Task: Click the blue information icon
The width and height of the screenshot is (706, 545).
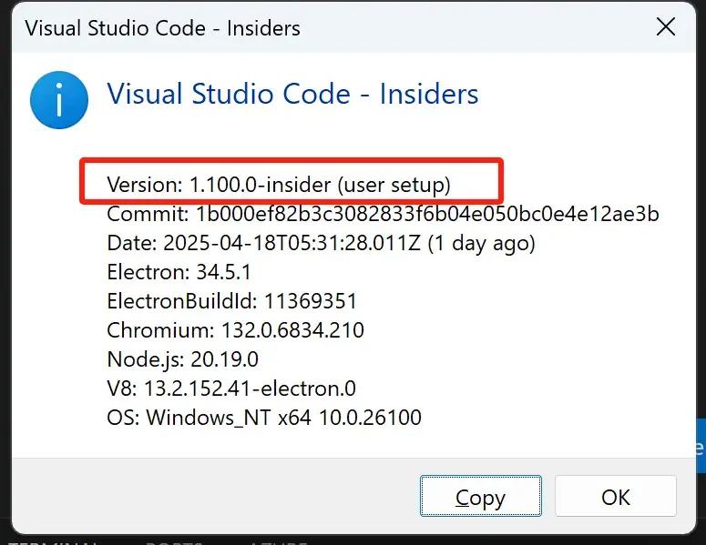Action: [59, 99]
